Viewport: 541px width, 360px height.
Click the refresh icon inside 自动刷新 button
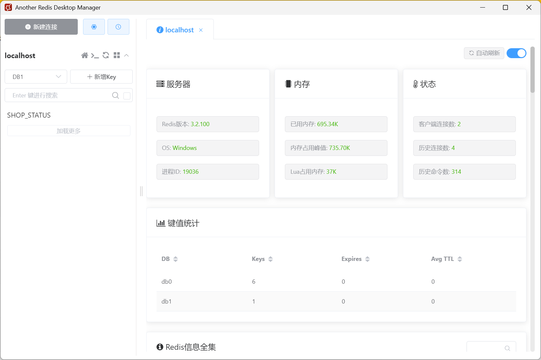pos(472,53)
